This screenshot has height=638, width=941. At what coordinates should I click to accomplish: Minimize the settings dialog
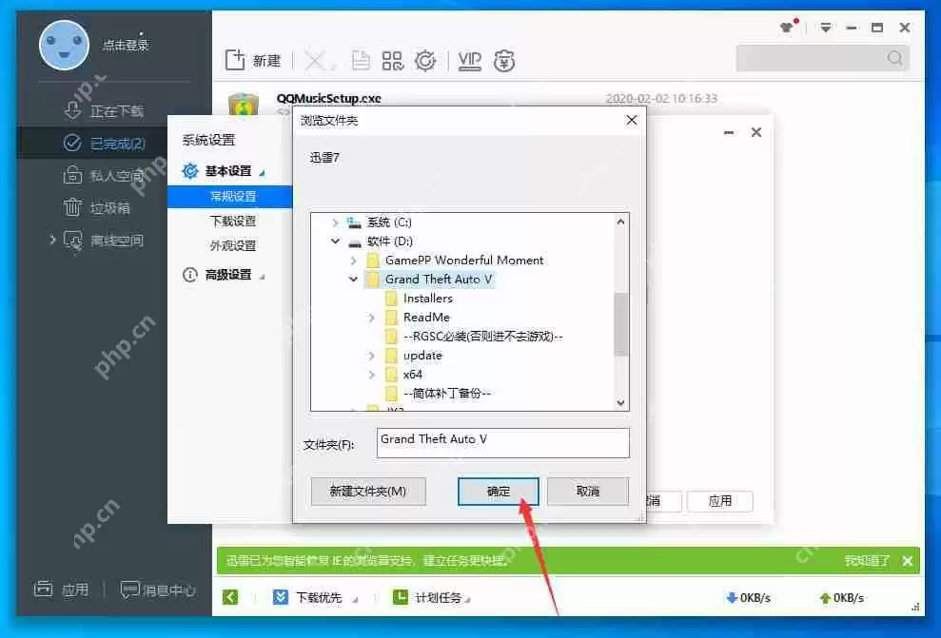pos(729,132)
